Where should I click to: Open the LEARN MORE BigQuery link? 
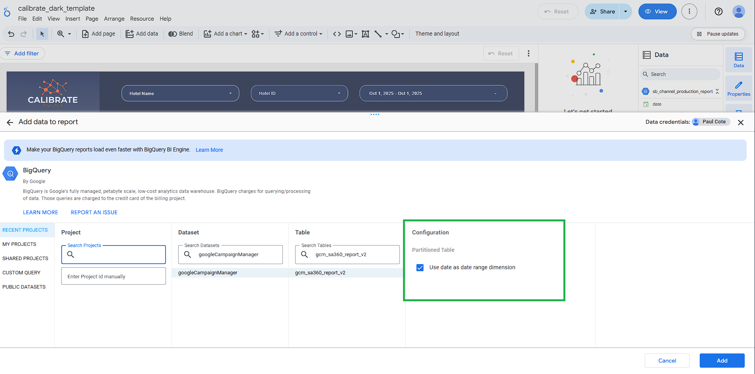pyautogui.click(x=40, y=212)
